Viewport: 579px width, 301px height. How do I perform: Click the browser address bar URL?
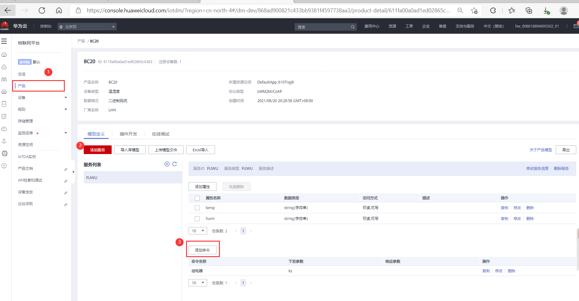[x=268, y=11]
